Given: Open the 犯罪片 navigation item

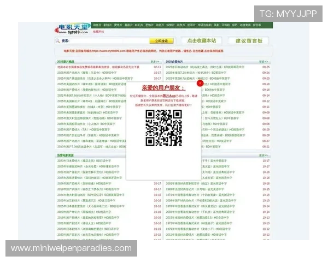Looking at the screenshot, I should pos(191,25).
